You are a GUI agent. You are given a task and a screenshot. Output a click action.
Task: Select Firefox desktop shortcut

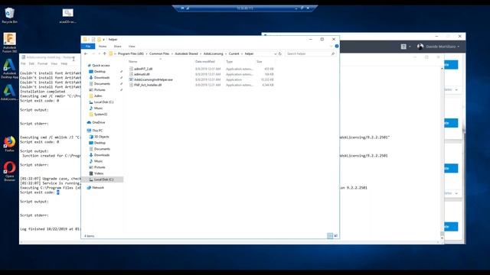[10, 144]
